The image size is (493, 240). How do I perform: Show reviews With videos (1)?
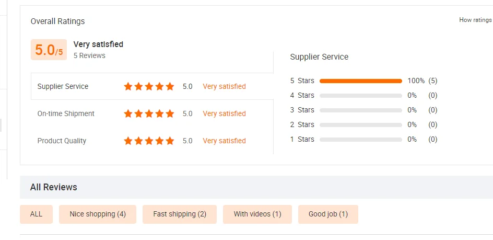[x=257, y=214]
